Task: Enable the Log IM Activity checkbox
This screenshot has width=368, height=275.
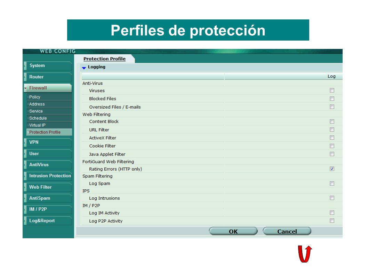Action: [x=332, y=213]
